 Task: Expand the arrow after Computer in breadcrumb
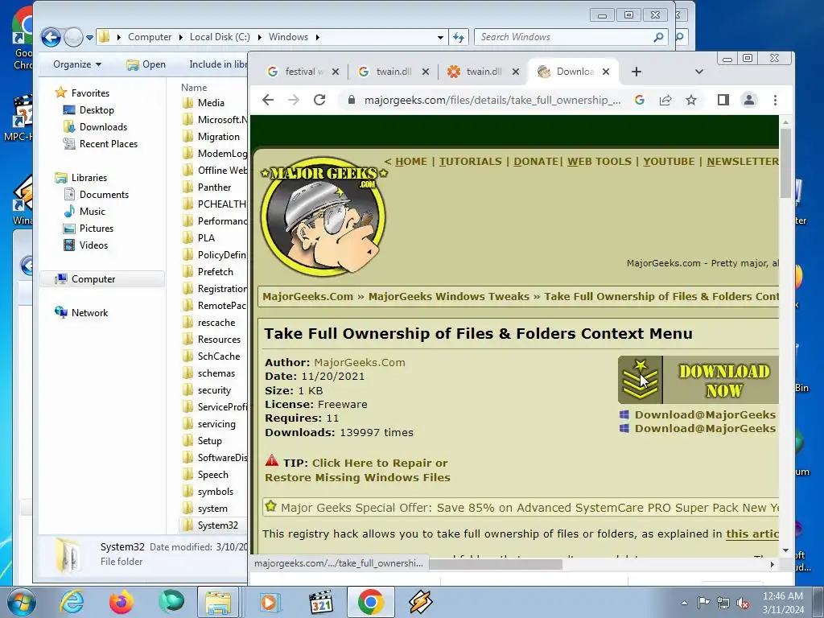180,37
